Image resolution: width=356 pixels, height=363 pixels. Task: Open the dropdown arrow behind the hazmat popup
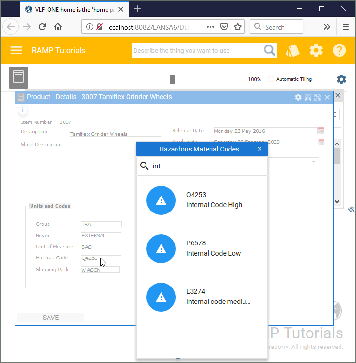click(x=313, y=161)
